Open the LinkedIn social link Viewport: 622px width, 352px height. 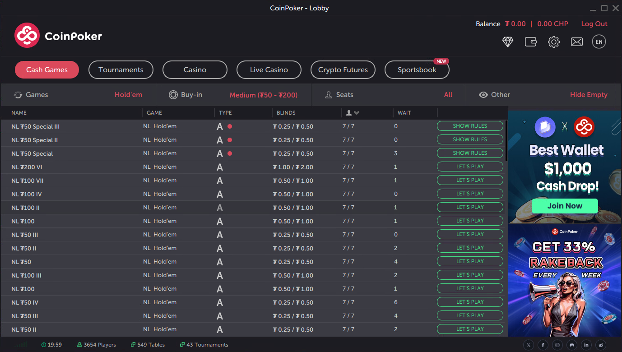click(586, 345)
